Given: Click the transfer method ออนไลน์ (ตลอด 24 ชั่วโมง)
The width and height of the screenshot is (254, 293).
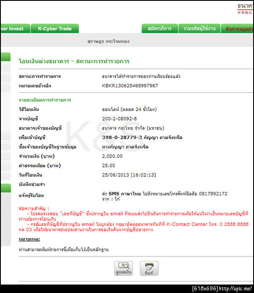Looking at the screenshot, I should (x=129, y=110).
